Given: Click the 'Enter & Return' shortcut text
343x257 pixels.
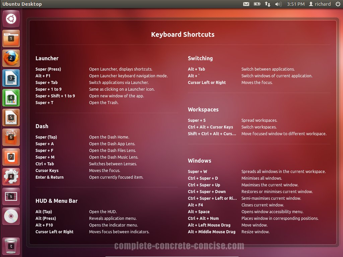Looking at the screenshot, I should (x=50, y=177).
